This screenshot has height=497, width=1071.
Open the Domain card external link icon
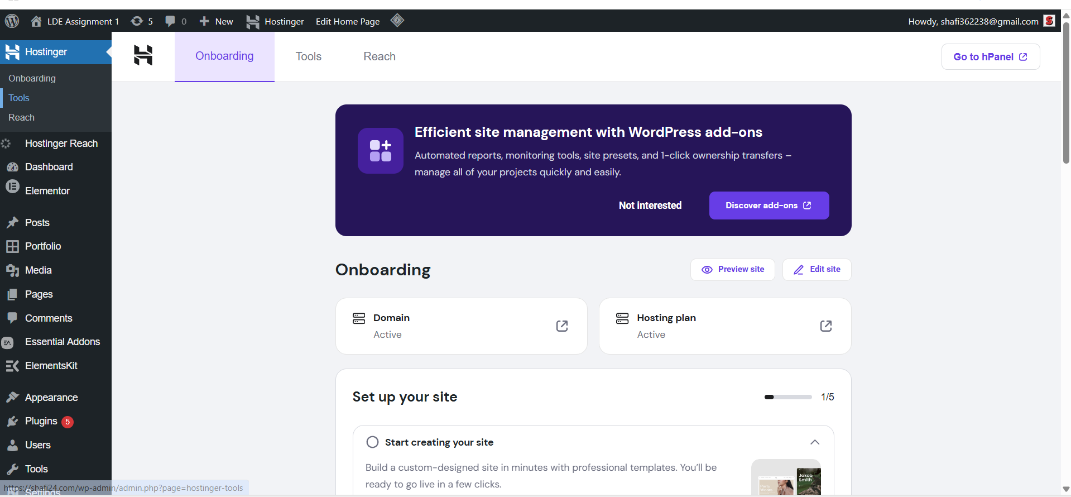(x=562, y=326)
